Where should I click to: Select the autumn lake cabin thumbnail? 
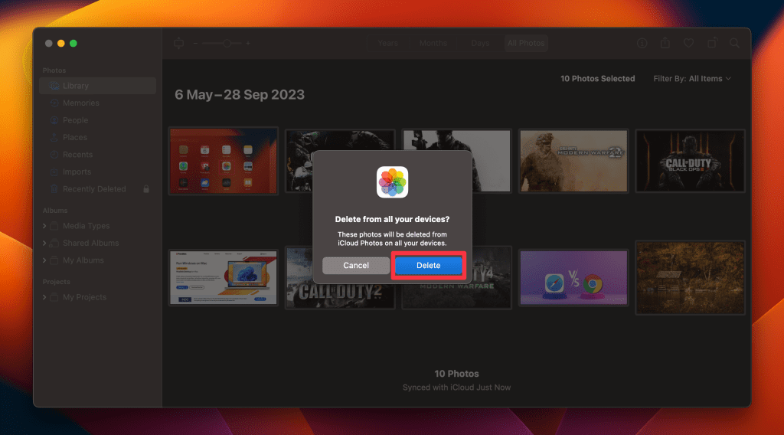pos(690,277)
